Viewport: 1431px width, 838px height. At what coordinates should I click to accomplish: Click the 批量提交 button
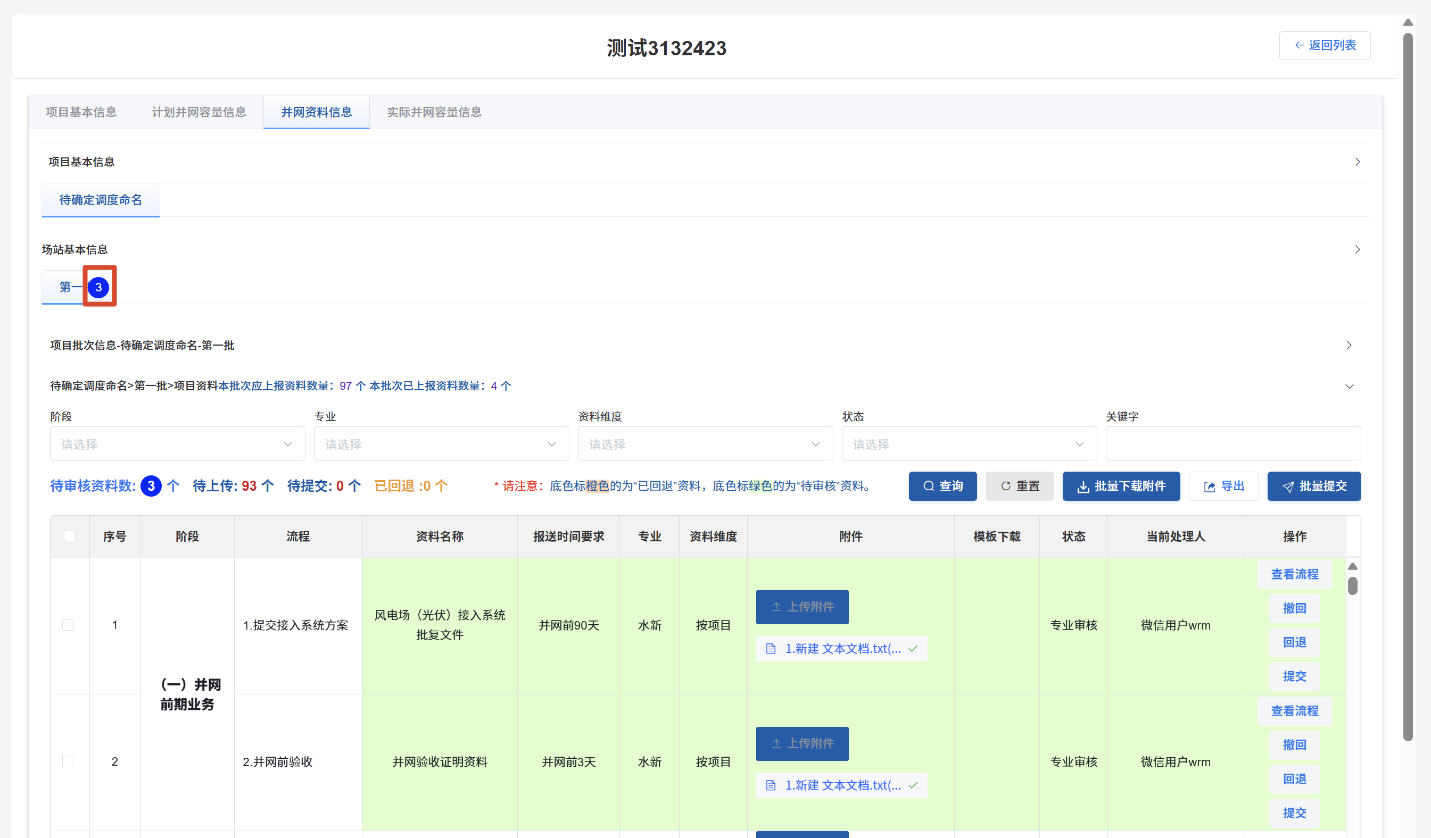tap(1314, 486)
